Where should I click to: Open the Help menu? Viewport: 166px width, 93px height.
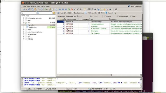[48, 6]
